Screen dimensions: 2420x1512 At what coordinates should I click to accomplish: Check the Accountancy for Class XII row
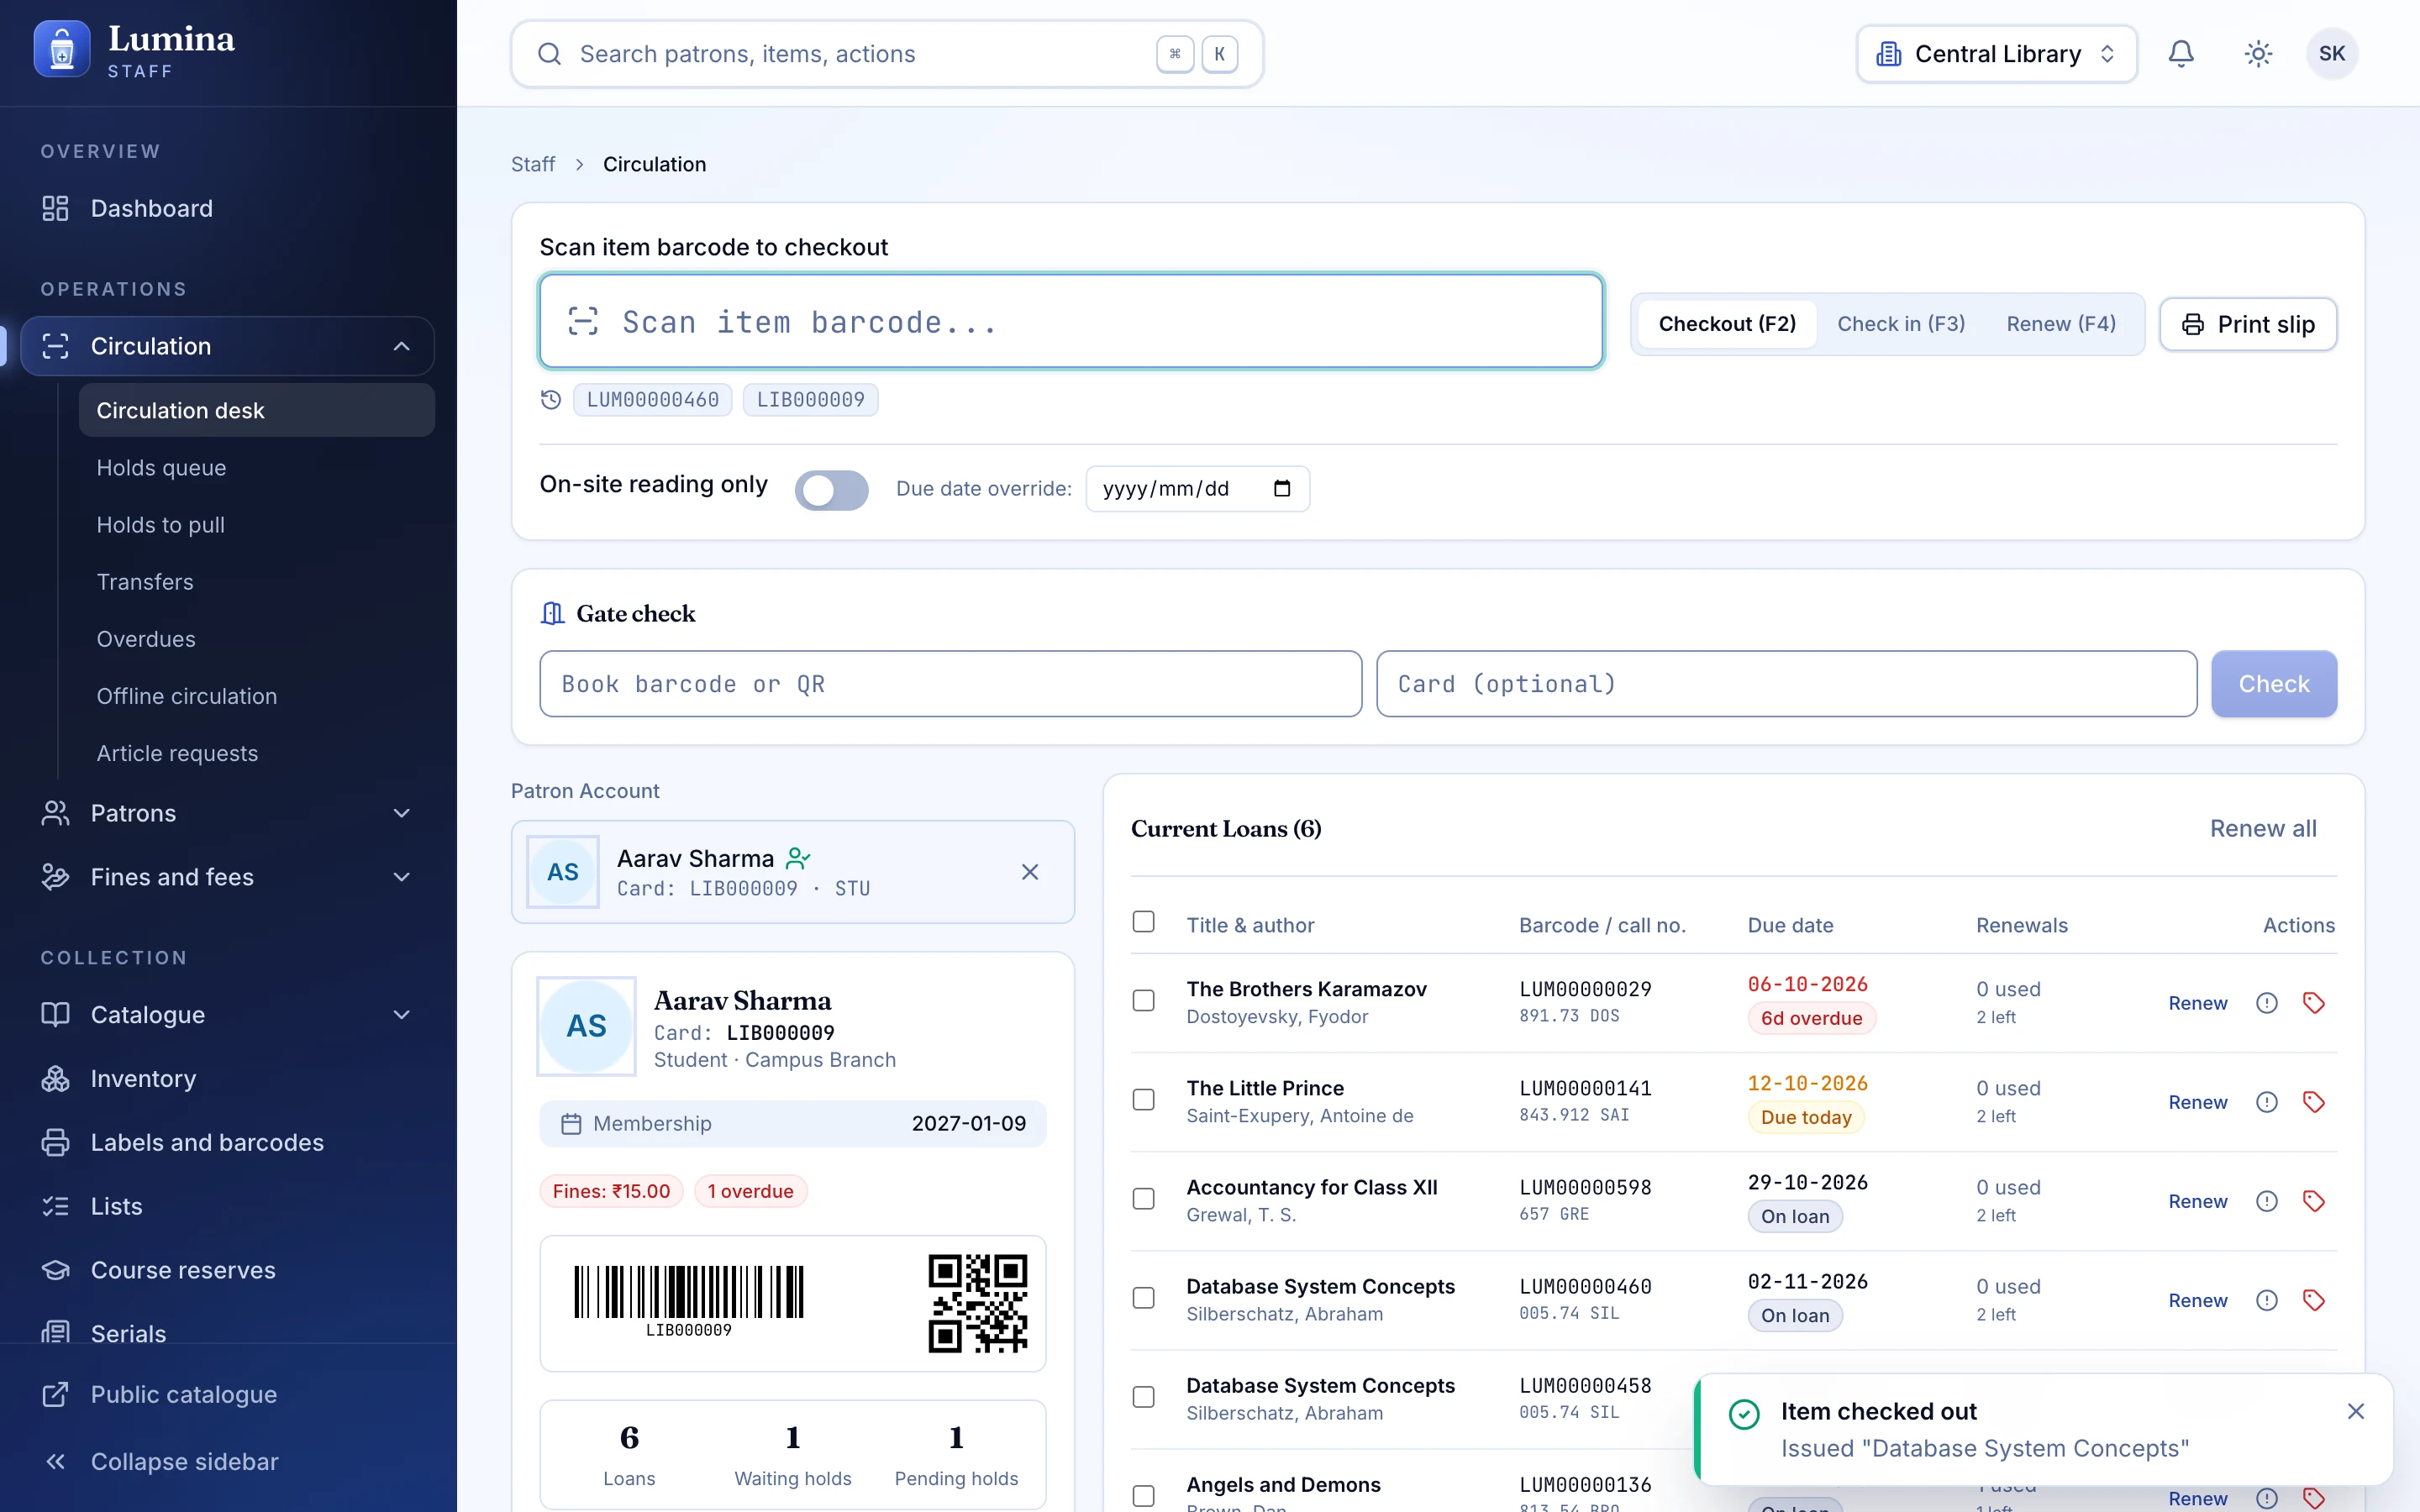(1143, 1199)
